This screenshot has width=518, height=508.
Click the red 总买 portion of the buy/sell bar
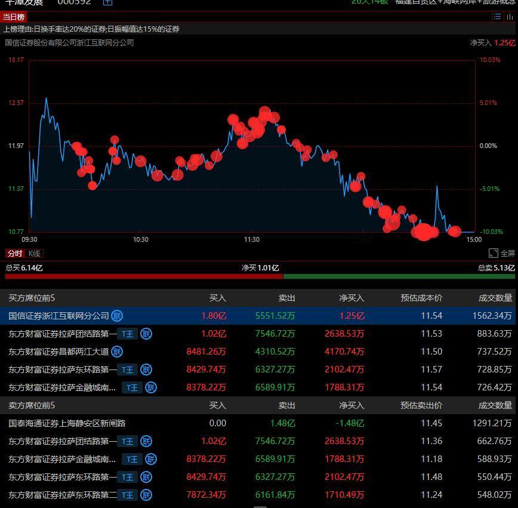(143, 276)
